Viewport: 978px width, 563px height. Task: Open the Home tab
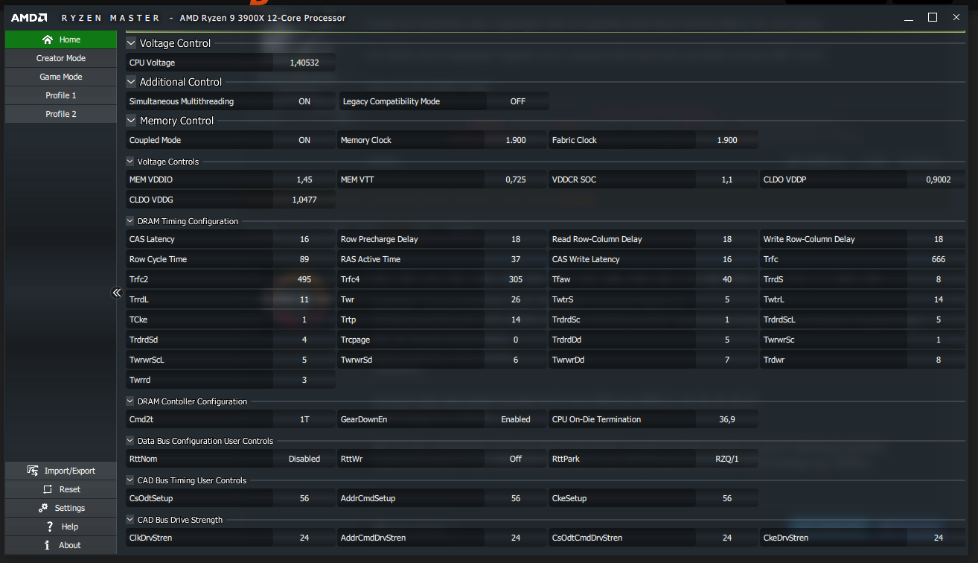61,39
